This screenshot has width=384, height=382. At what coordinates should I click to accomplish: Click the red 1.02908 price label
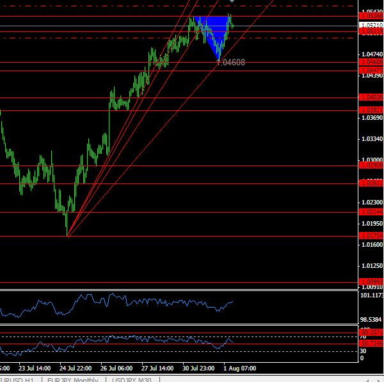pyautogui.click(x=371, y=165)
